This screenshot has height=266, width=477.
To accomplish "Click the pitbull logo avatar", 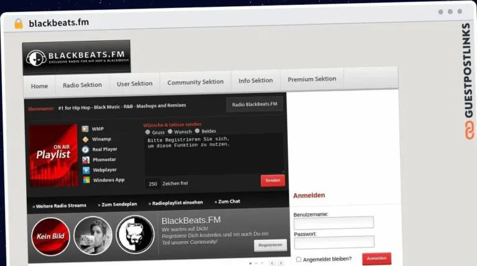I will pyautogui.click(x=135, y=234).
